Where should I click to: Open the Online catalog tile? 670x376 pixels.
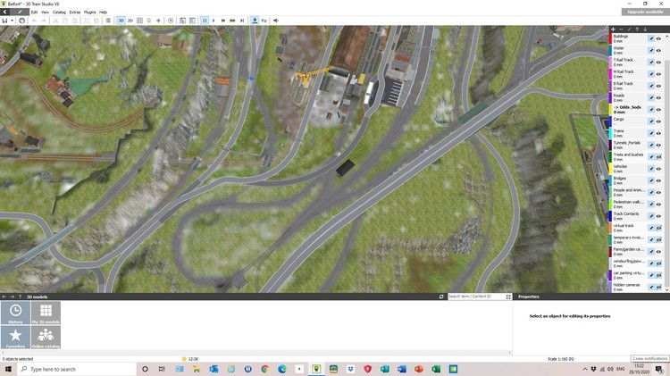click(46, 337)
